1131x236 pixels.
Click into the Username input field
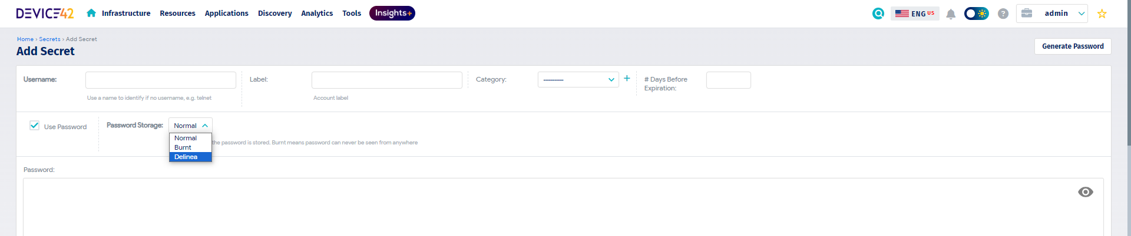pyautogui.click(x=160, y=80)
